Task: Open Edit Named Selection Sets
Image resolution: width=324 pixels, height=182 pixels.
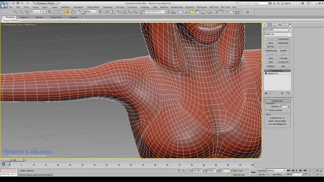Action: click(x=142, y=12)
